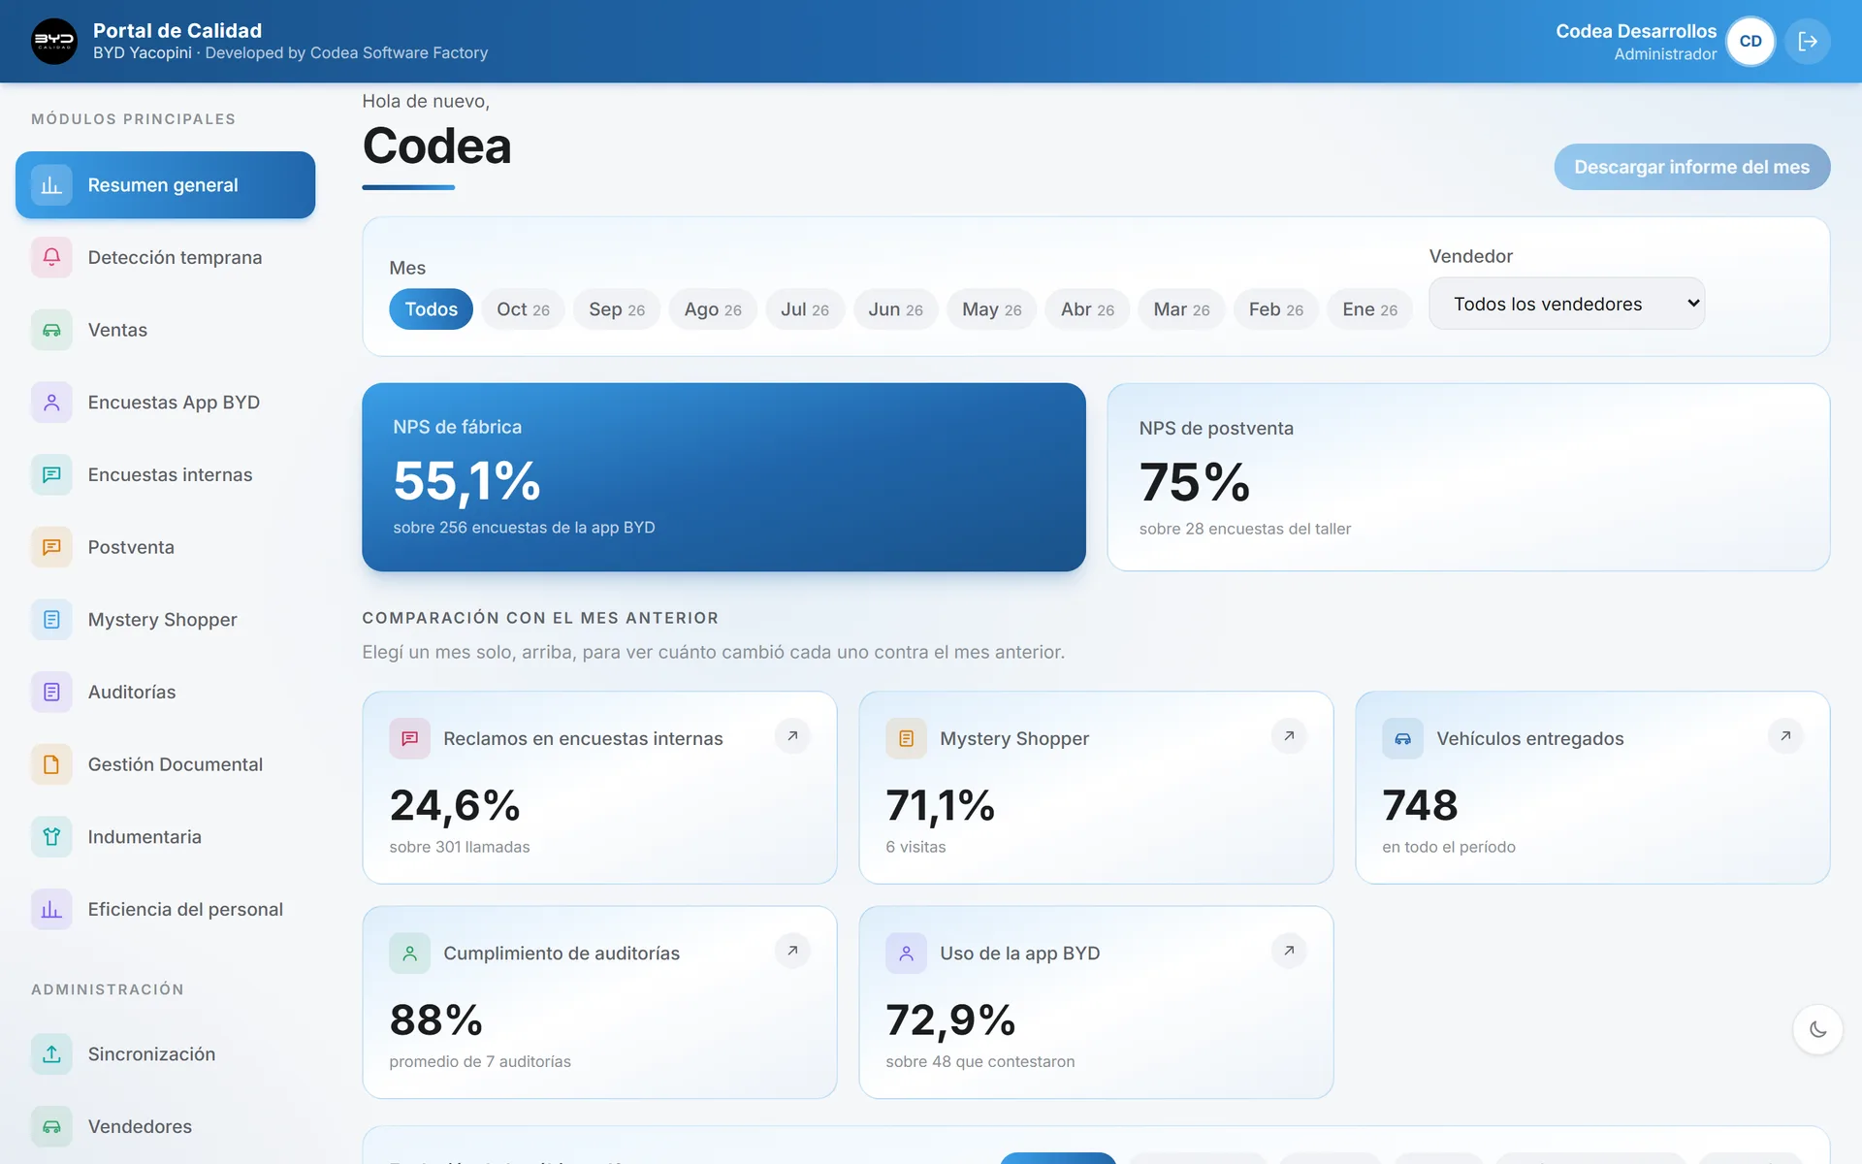Select the May 26 month chip

tap(991, 309)
